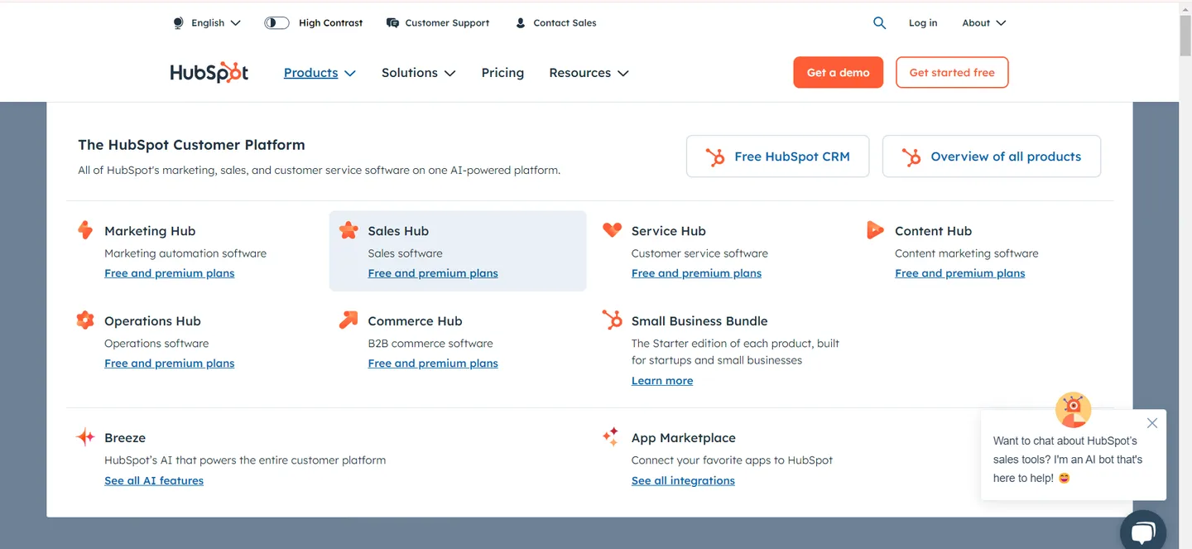Open the Service Hub heading
The height and width of the screenshot is (549, 1192).
pos(668,231)
